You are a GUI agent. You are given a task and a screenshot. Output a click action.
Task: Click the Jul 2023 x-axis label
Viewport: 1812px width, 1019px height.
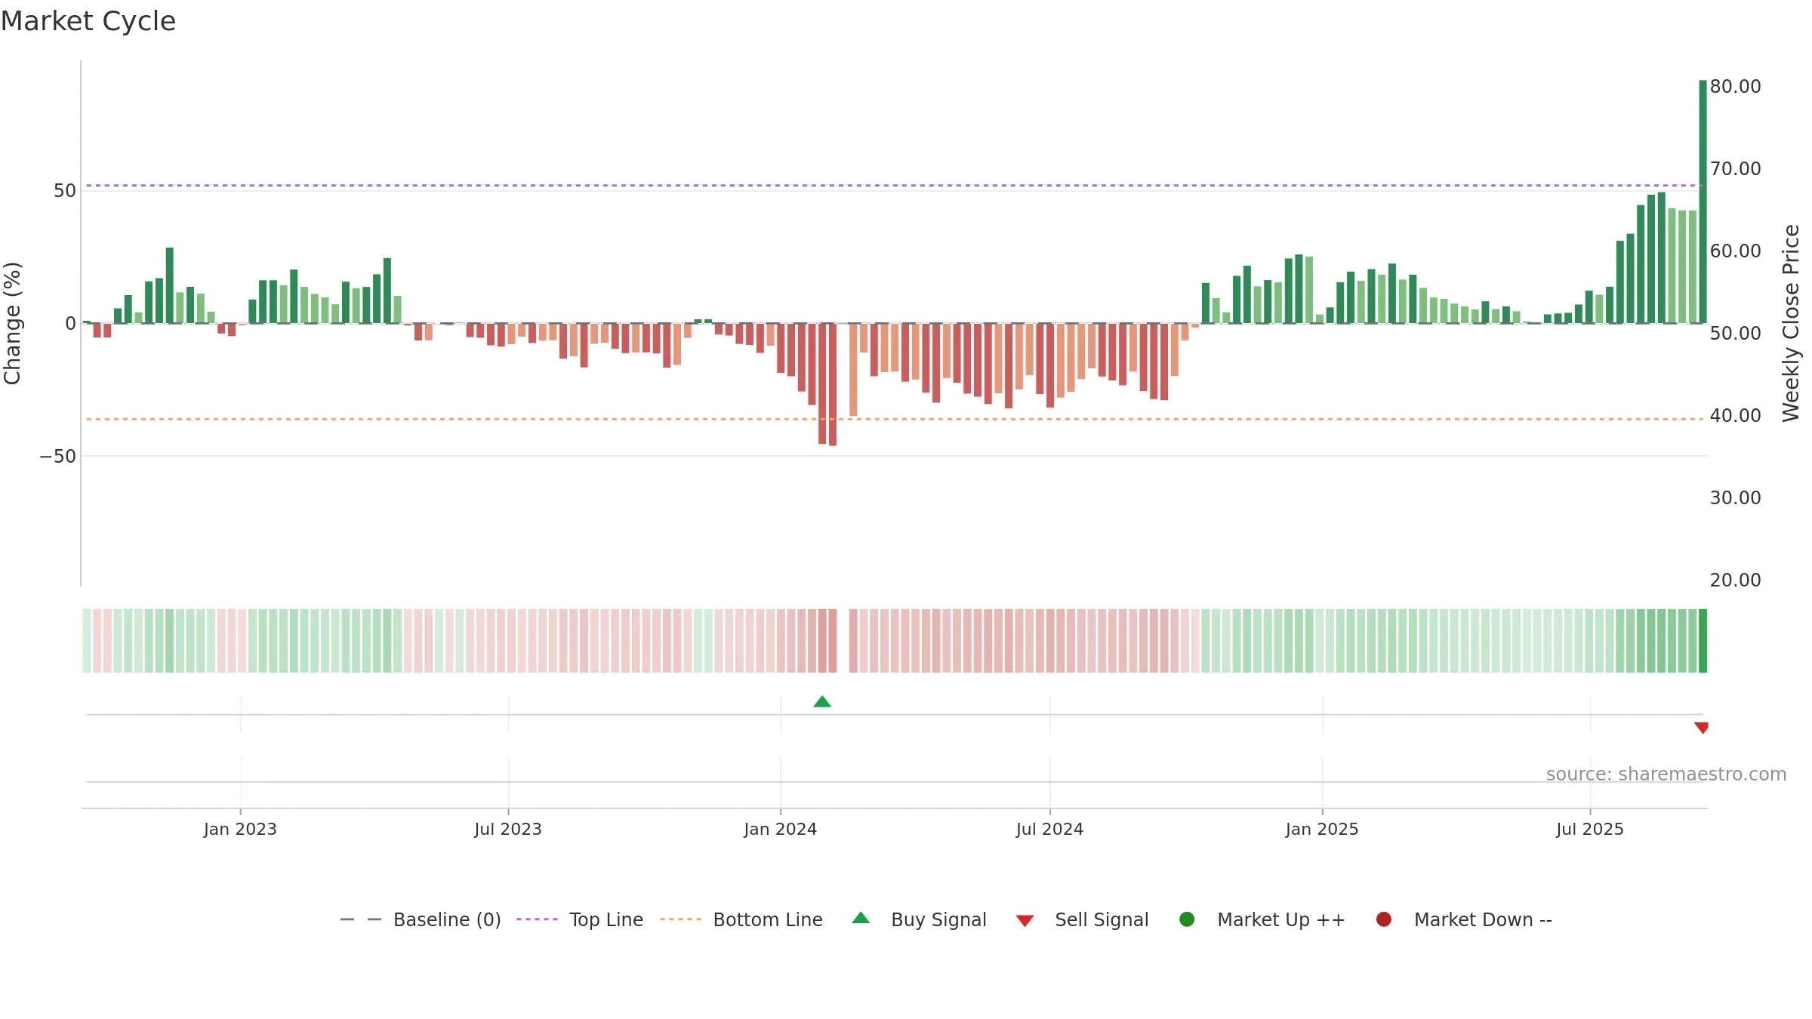508,829
